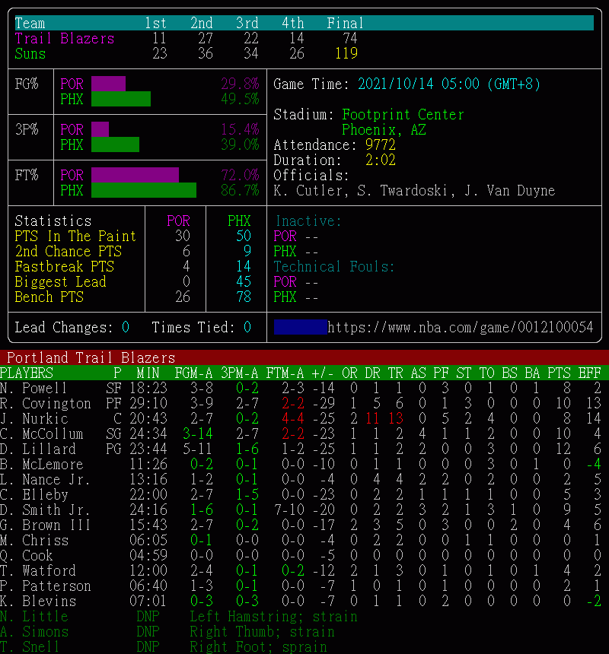609x654 pixels.
Task: Click the PLAYERS column header
Action: (27, 373)
